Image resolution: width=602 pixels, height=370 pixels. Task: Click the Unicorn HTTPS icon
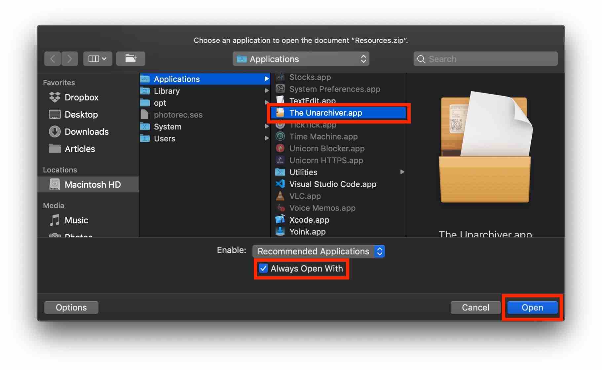pos(280,160)
